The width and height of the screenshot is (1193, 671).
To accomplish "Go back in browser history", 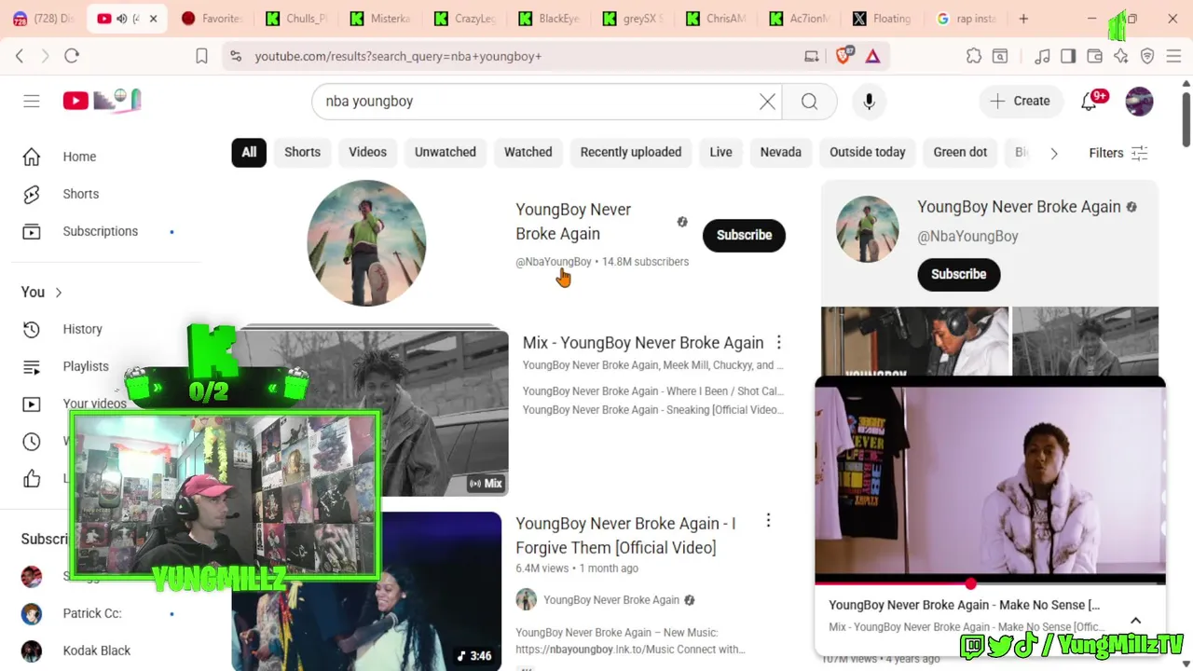I will [x=20, y=56].
